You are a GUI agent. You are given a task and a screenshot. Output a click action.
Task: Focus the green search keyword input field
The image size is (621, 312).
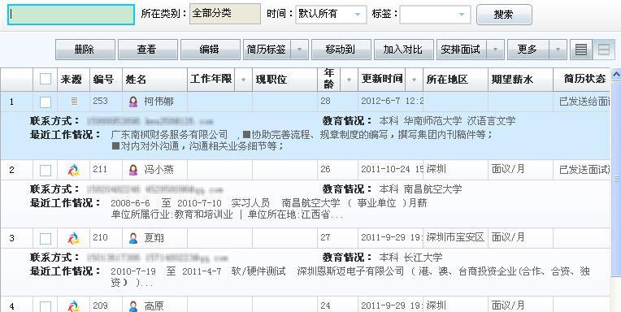[x=72, y=15]
